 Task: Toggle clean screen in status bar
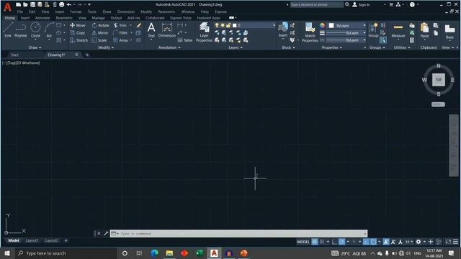coord(448,242)
